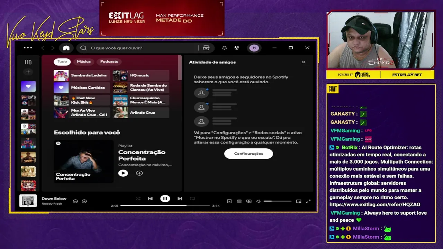Screen dimensions: 443x249
Task: Open Concentração Perfeita playlist cover
Action: tap(83, 161)
